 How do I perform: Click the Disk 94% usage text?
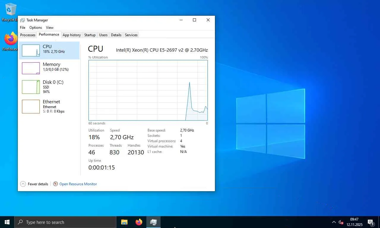[x=46, y=92]
